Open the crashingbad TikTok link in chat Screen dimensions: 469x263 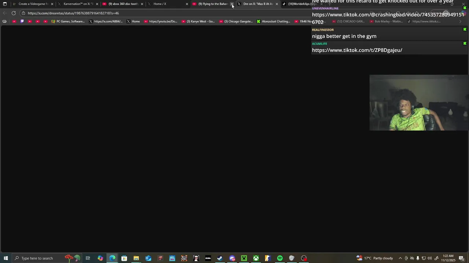[x=388, y=18]
